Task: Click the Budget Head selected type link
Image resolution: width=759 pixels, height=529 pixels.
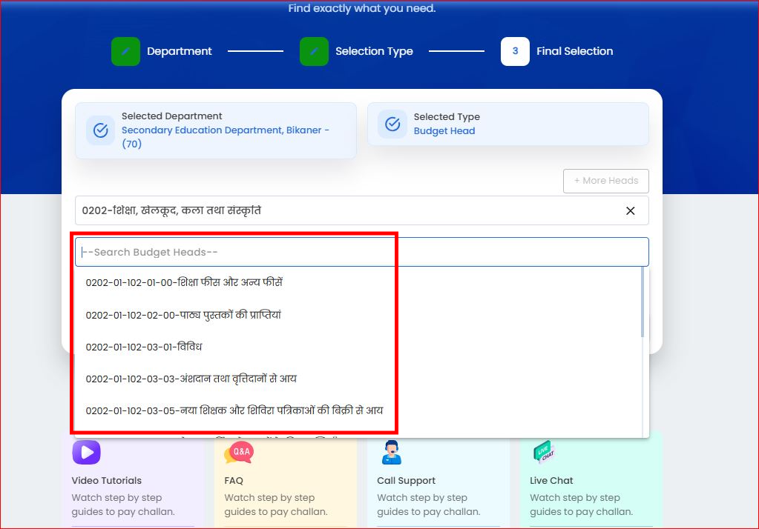Action: (444, 131)
